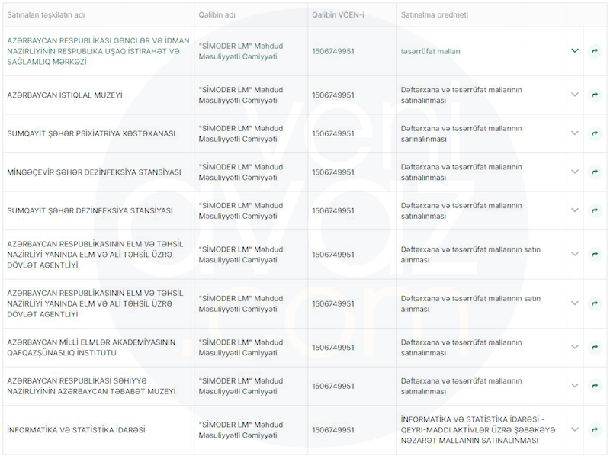The width and height of the screenshot is (610, 459).
Task: Expand the QAFQAZŞÜNASLIQ İNSTİTUTU row
Action: [575, 347]
